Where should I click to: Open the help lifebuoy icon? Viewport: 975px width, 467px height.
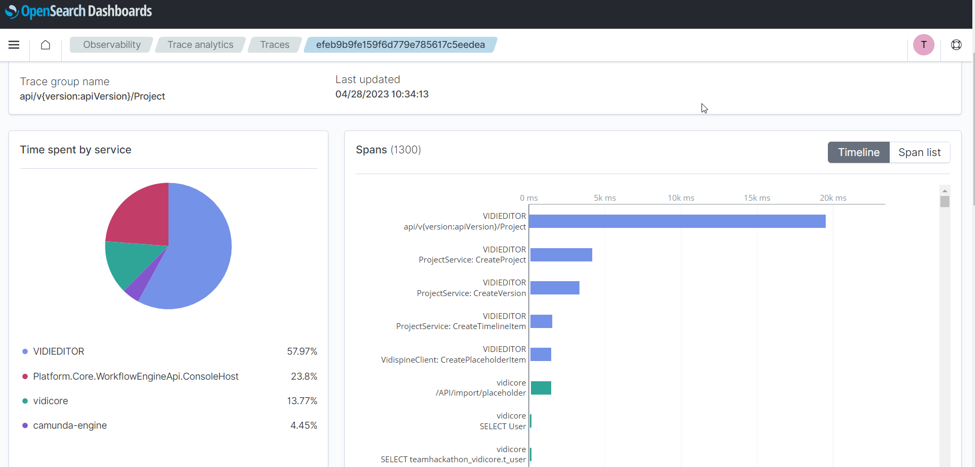point(956,45)
